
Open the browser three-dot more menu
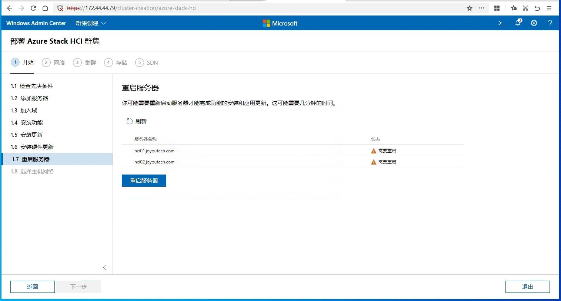tap(481, 8)
